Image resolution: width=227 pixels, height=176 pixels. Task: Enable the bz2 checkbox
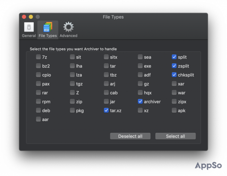tap(38, 66)
